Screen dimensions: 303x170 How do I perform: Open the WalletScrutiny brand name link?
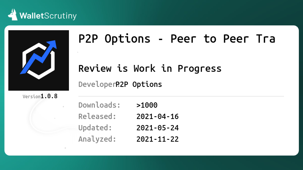tap(48, 16)
